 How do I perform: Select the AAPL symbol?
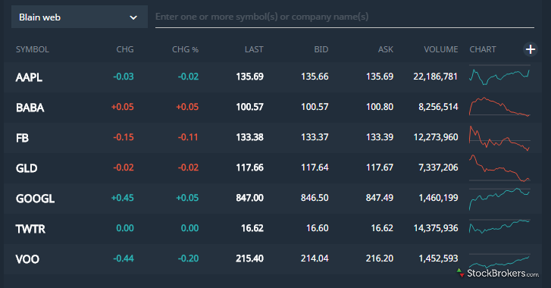point(29,77)
